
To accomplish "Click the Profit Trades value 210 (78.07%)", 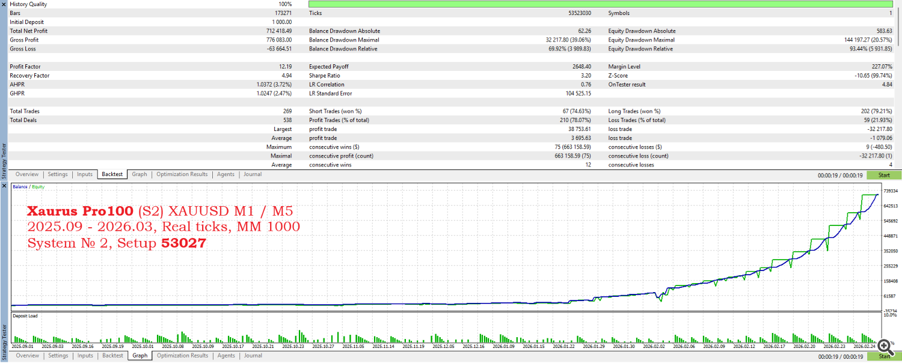I will pyautogui.click(x=575, y=120).
